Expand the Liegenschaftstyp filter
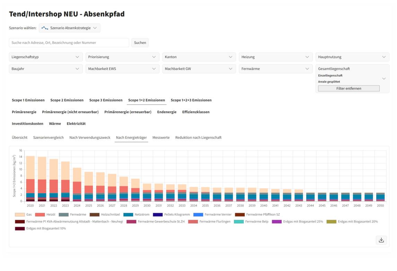Image resolution: width=397 pixels, height=271 pixels. (x=46, y=57)
